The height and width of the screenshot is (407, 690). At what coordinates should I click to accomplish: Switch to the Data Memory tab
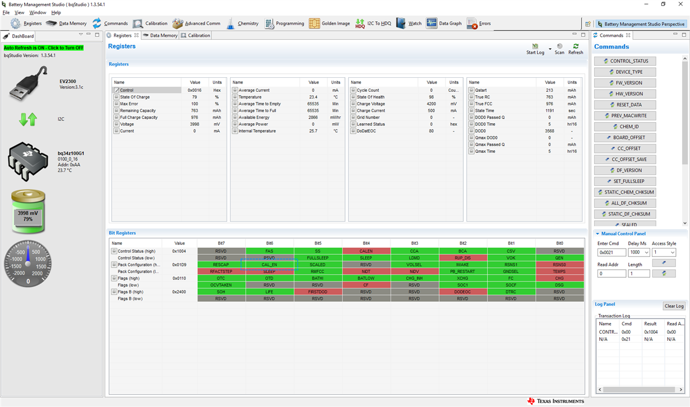[160, 35]
